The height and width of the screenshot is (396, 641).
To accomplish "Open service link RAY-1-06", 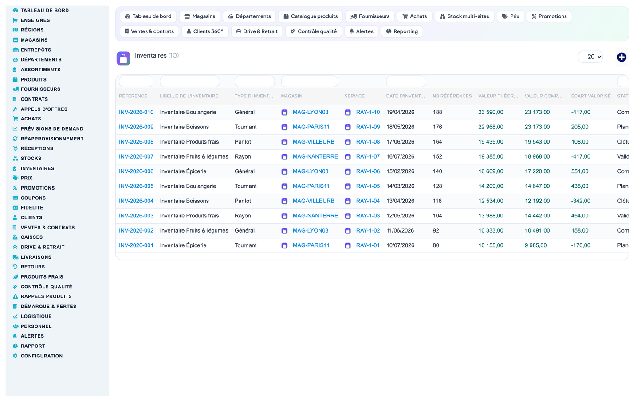I will 368,171.
